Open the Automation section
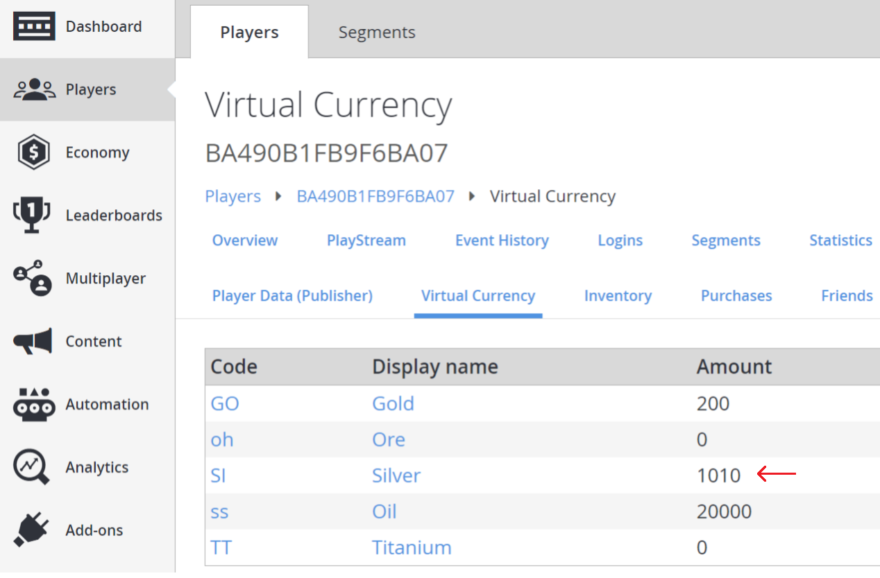The image size is (880, 578). (x=107, y=404)
